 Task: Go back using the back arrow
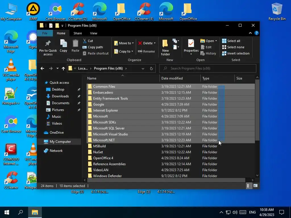click(x=42, y=68)
